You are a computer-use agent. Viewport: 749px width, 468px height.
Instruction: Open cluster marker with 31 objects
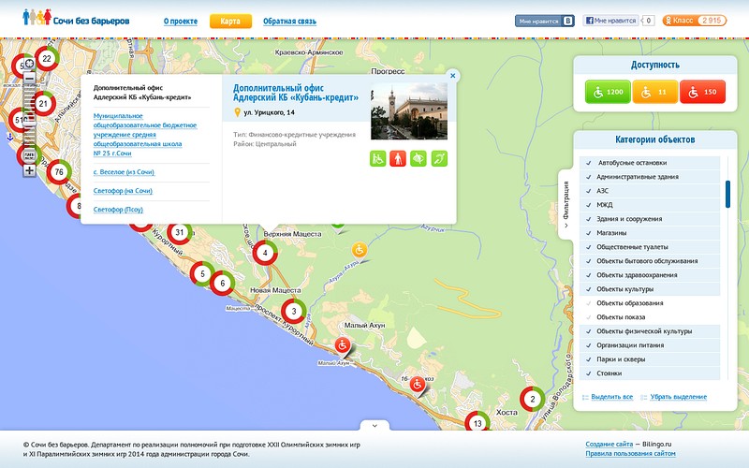[180, 232]
